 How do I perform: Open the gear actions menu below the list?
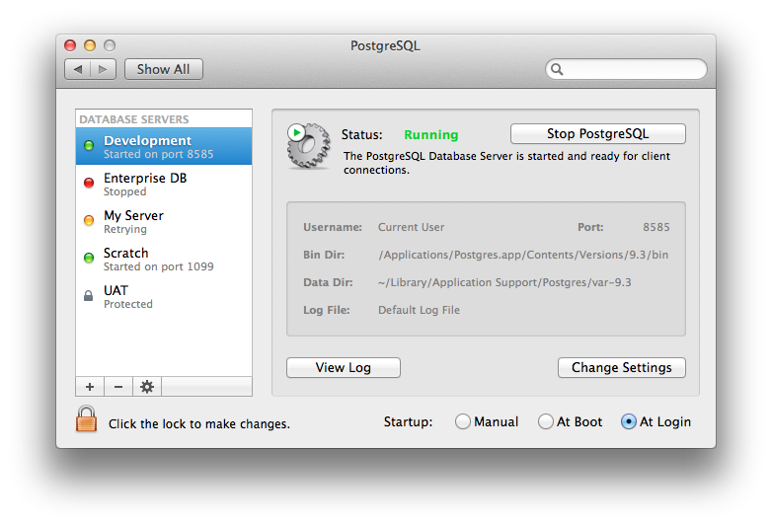point(147,387)
